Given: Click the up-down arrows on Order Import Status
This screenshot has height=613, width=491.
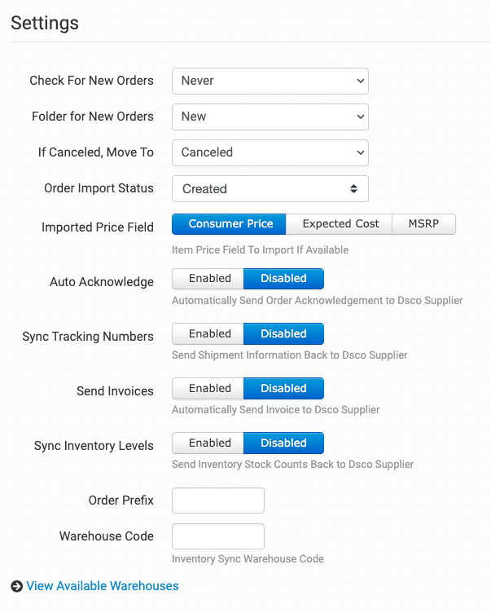Looking at the screenshot, I should (x=353, y=188).
